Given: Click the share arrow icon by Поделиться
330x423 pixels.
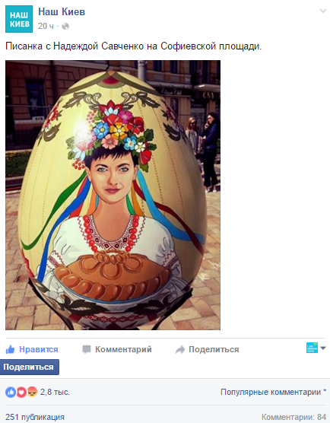Looking at the screenshot, I should point(180,350).
